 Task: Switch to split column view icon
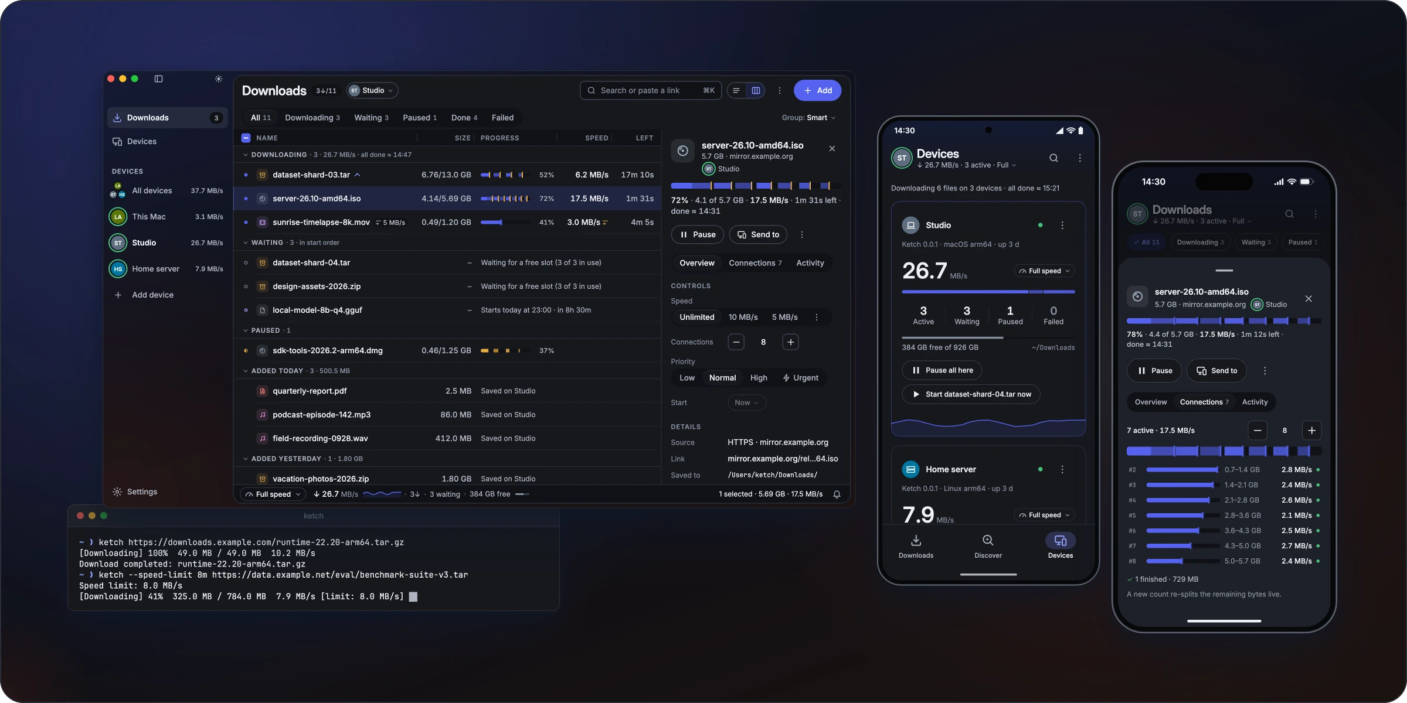[756, 90]
